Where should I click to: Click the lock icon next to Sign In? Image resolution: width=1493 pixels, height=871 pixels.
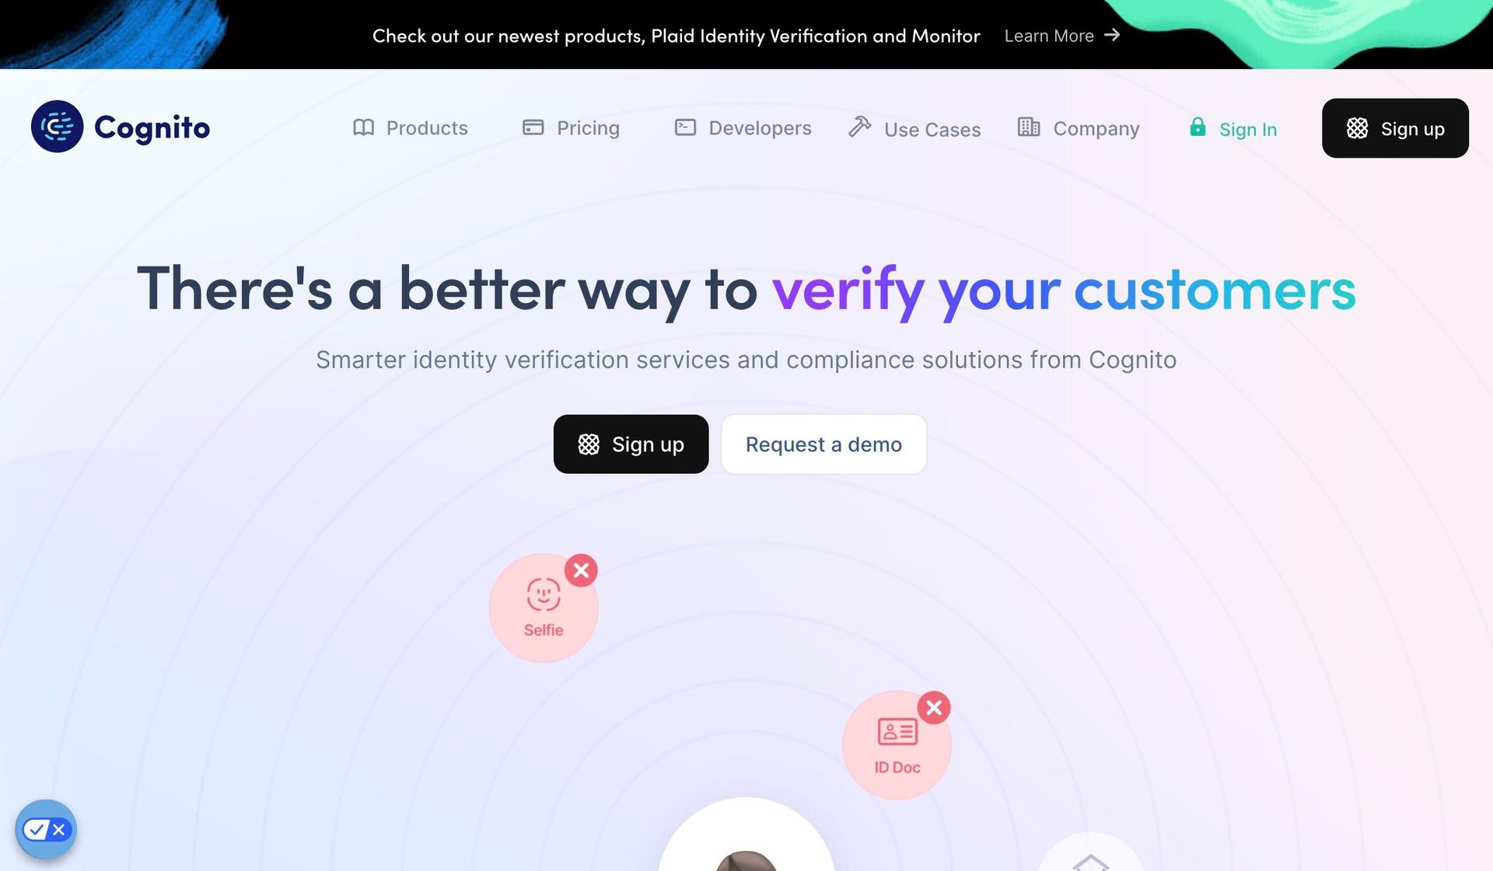1198,127
